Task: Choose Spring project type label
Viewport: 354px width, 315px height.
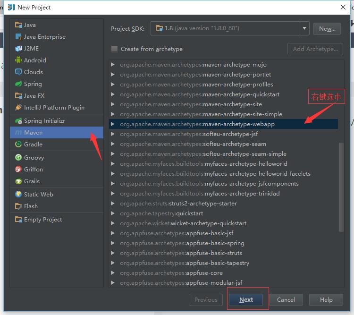Action: coord(33,84)
